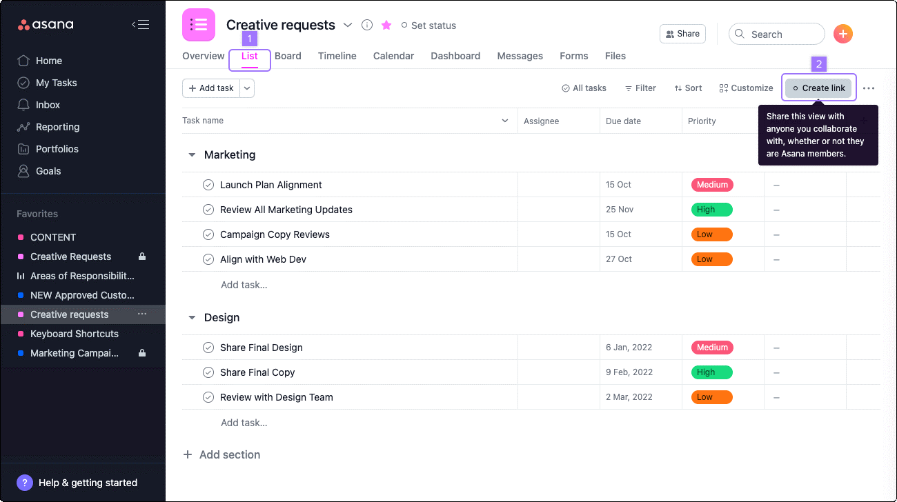Screen dimensions: 897x502
Task: Click Set status indicator
Action: 428,26
